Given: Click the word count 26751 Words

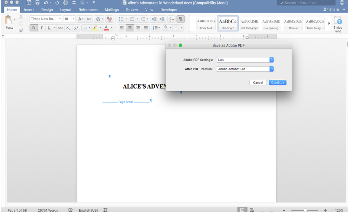Looking at the screenshot, I should click(x=48, y=210).
